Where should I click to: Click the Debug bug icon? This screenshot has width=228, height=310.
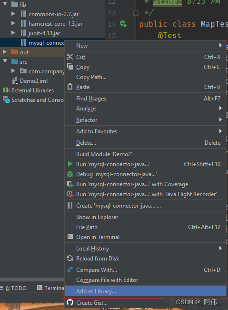click(70, 174)
